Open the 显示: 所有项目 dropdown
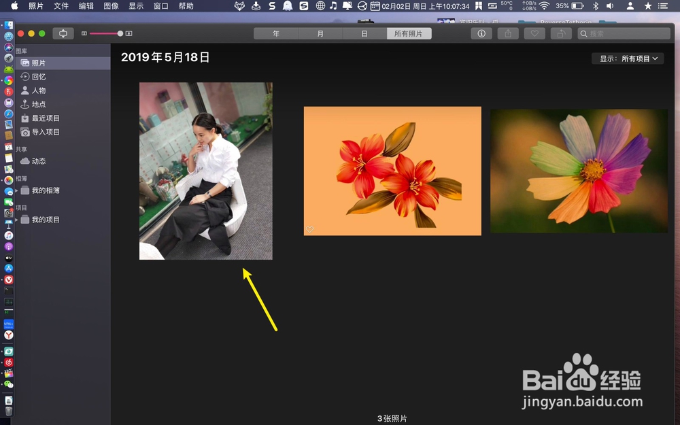 [x=626, y=58]
